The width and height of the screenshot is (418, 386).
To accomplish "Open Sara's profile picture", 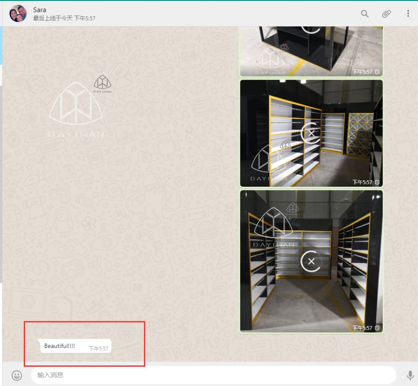I will click(x=18, y=13).
